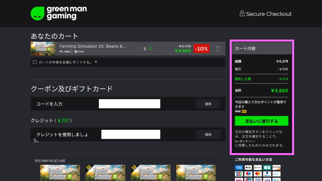Click the PC, MAC platform label
The height and width of the screenshot is (181, 322).
(65, 52)
